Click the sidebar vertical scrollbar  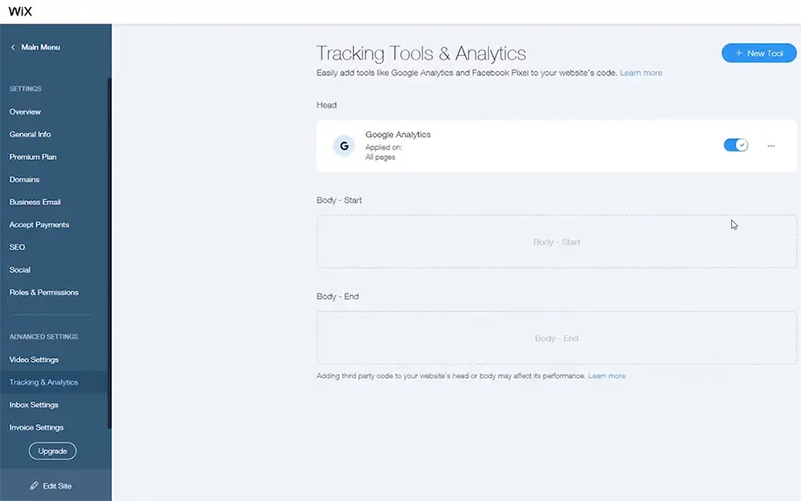point(108,253)
